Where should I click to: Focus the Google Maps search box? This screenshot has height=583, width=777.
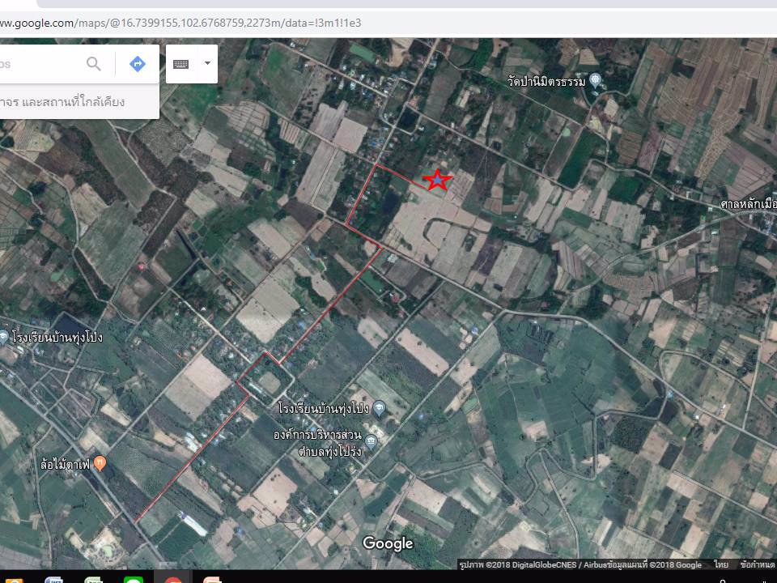[x=36, y=64]
